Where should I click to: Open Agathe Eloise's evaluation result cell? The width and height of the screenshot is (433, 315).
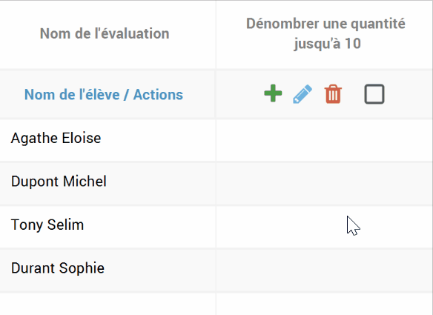pos(324,140)
